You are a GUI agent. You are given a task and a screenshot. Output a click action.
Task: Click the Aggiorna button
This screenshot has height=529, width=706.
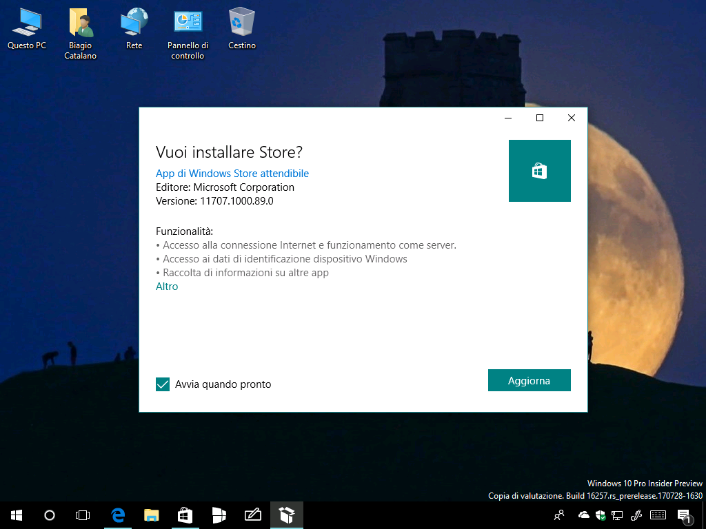click(x=529, y=380)
